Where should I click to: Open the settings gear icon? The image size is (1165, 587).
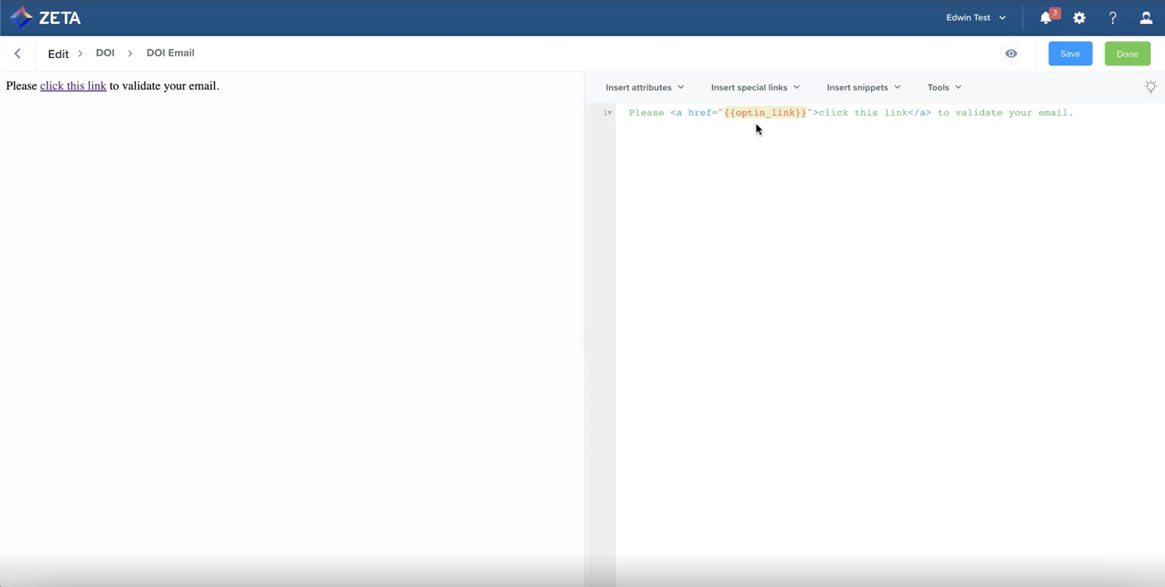1079,18
